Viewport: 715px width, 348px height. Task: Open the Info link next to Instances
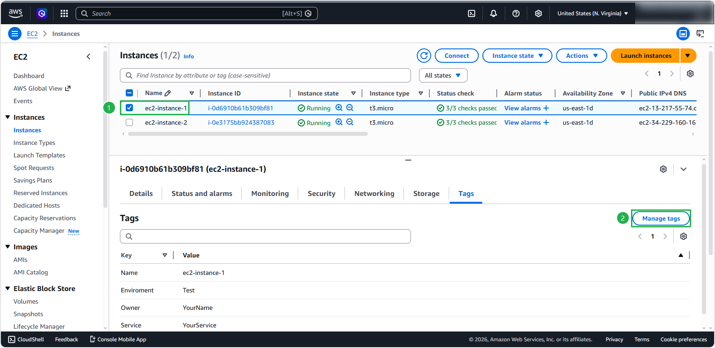(189, 57)
